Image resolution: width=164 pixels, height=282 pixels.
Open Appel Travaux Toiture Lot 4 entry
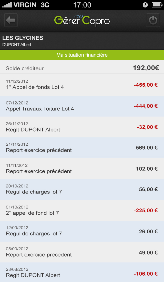82,106
